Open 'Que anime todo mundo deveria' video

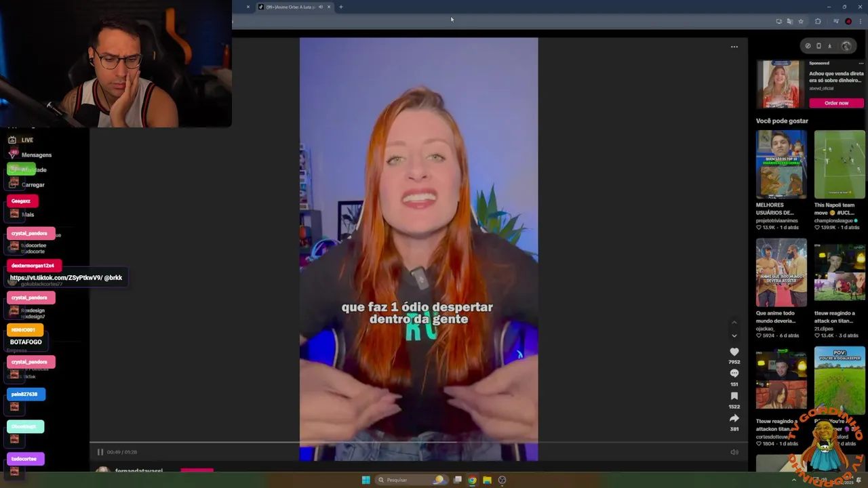(x=781, y=272)
